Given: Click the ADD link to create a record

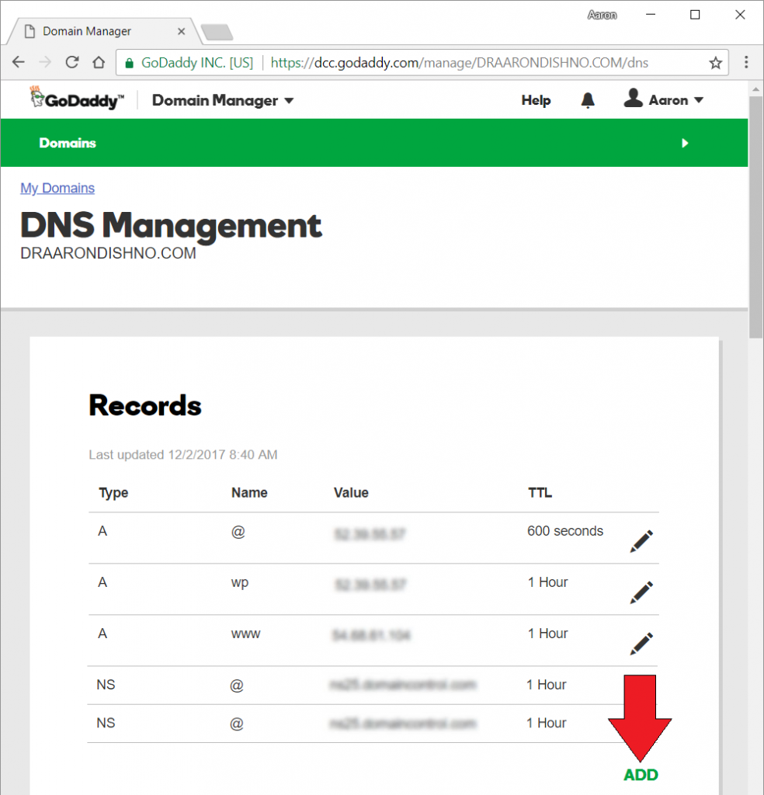Looking at the screenshot, I should pyautogui.click(x=640, y=774).
